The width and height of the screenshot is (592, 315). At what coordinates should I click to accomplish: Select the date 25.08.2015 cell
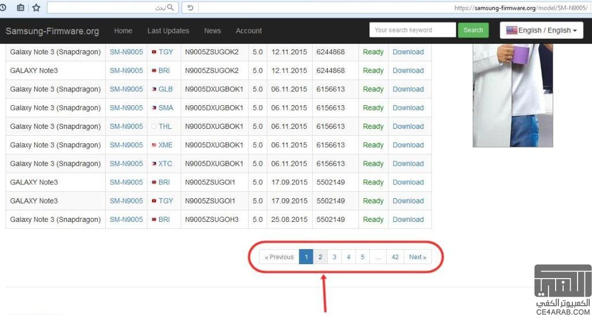click(289, 220)
